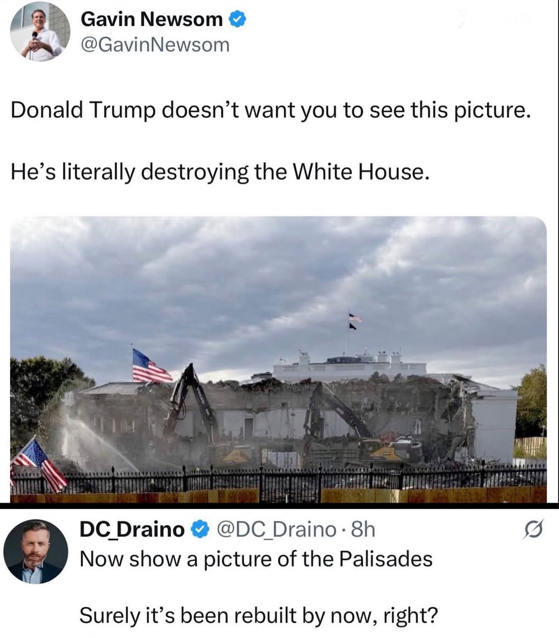Screen dimensions: 559x638
Task: Open the @GavinNewsom handle link
Action: point(155,45)
